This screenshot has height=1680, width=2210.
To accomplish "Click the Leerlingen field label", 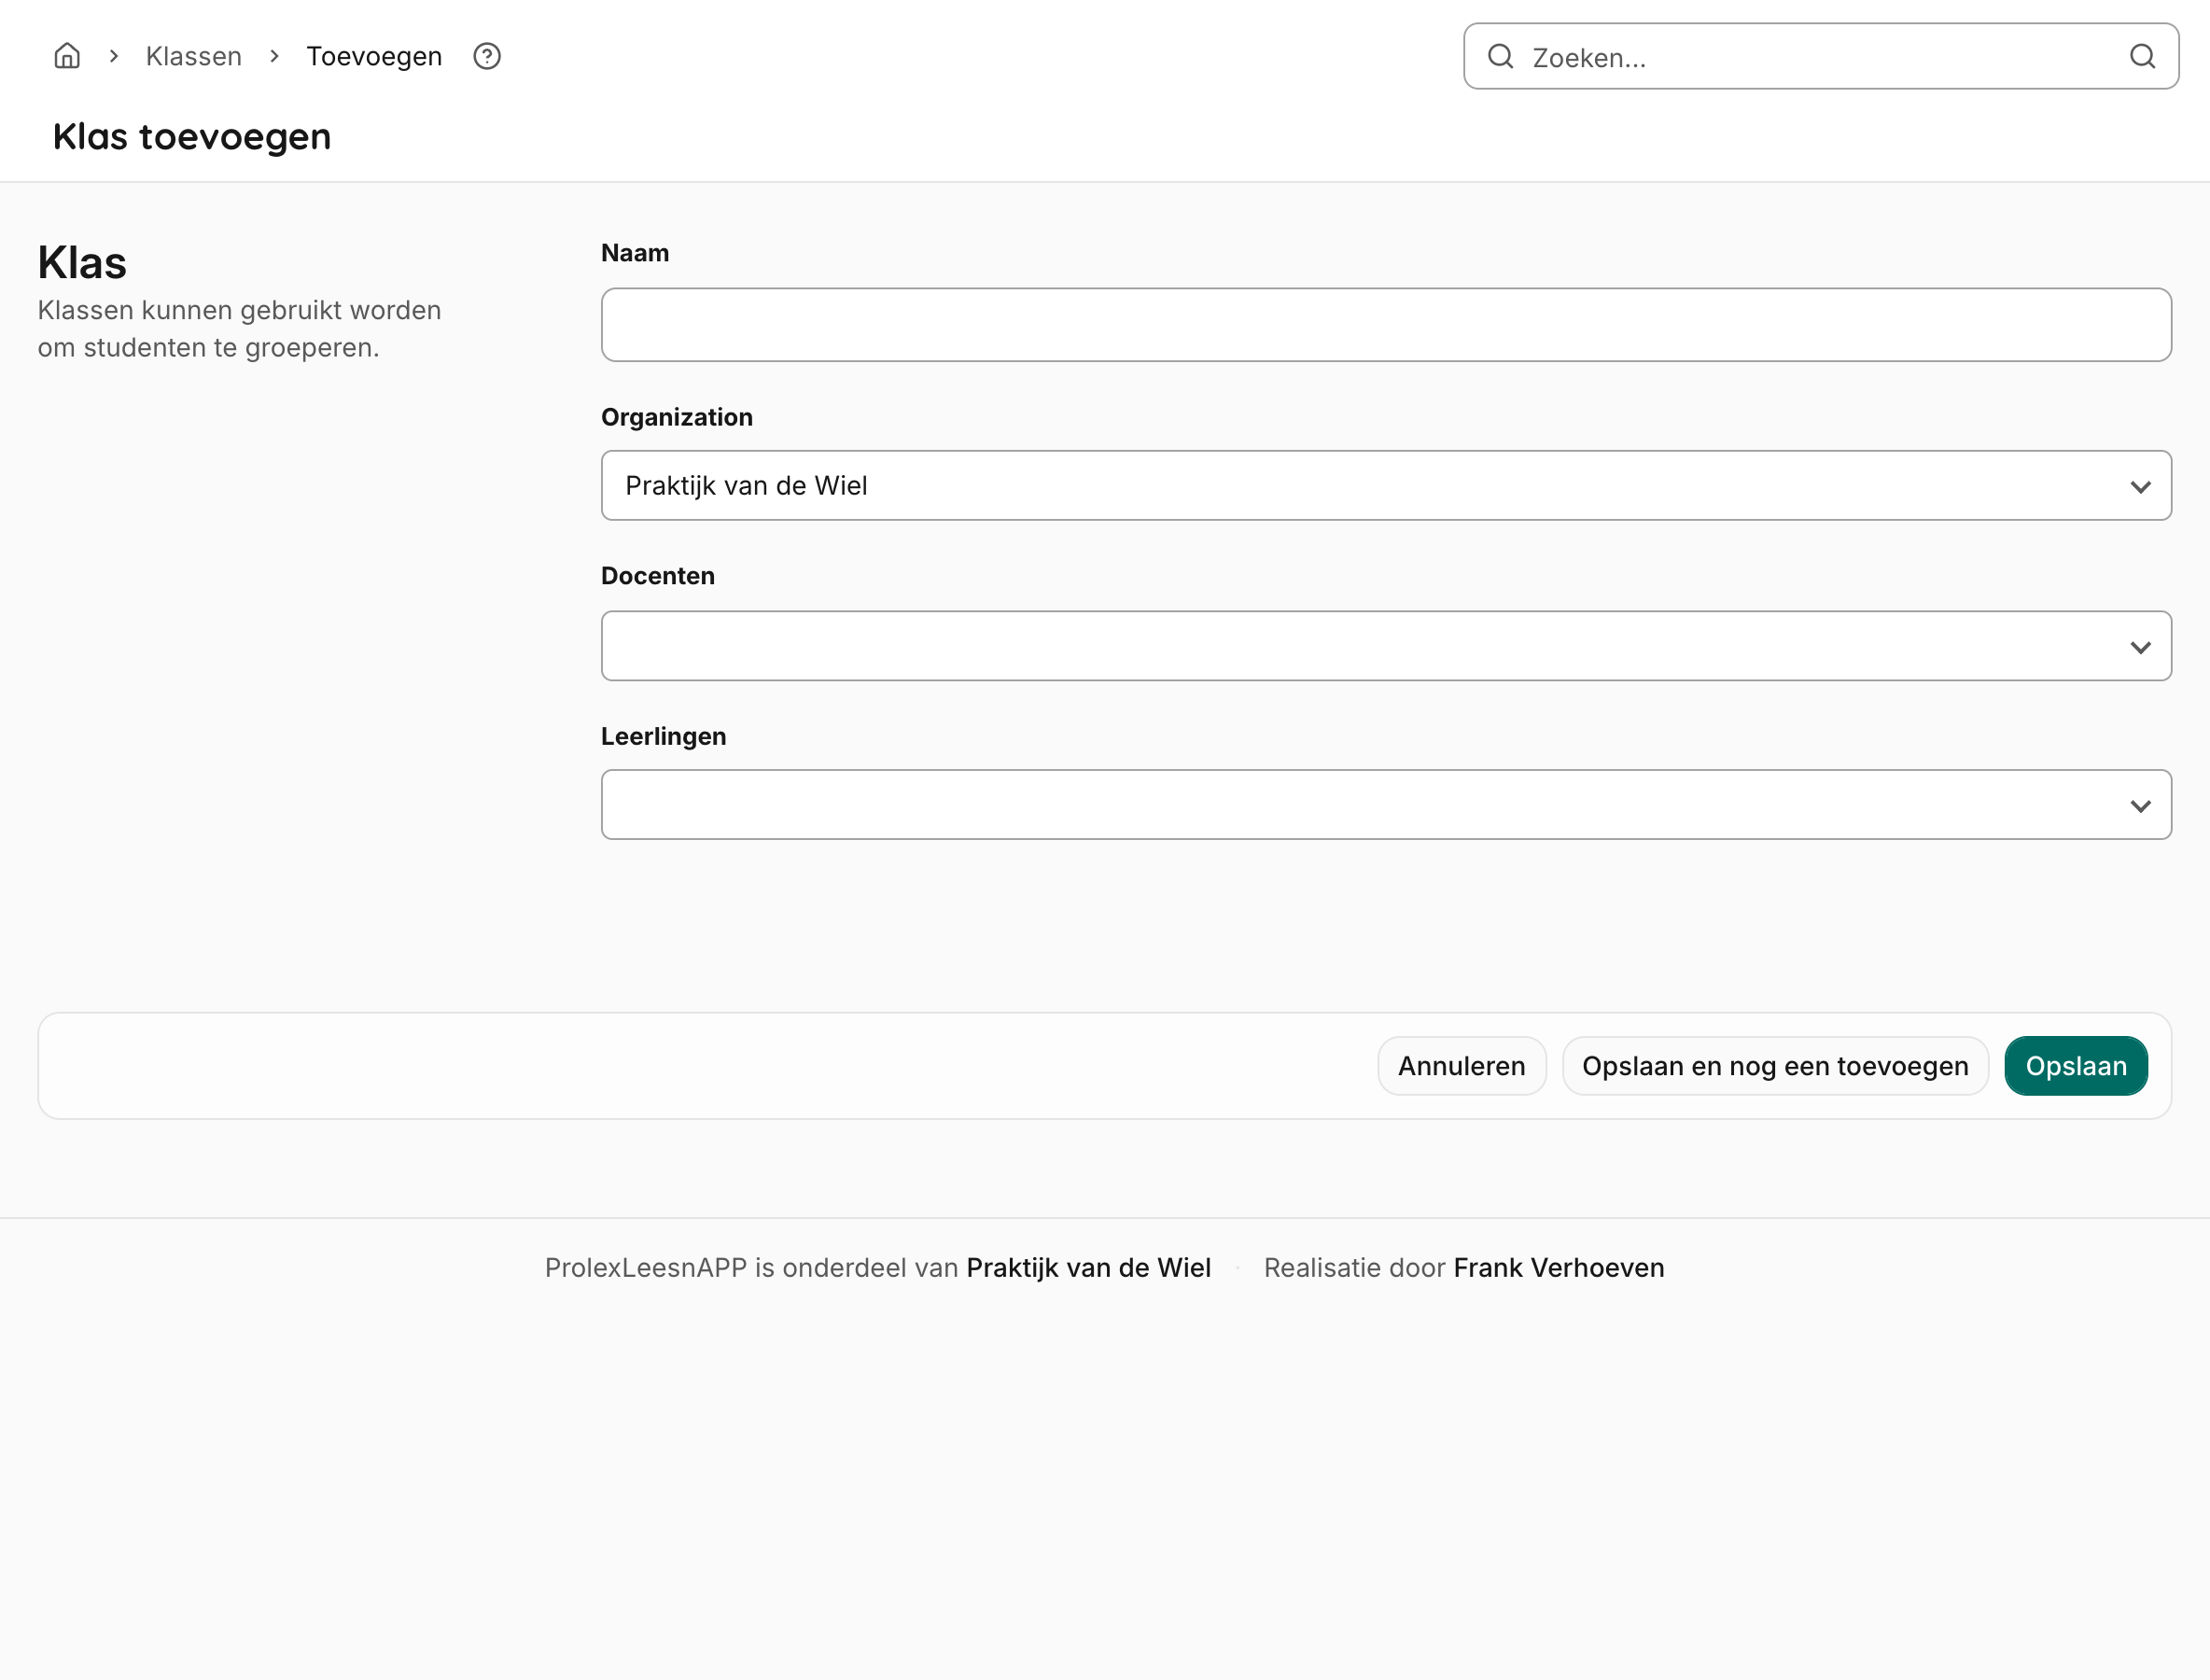I will pos(664,736).
